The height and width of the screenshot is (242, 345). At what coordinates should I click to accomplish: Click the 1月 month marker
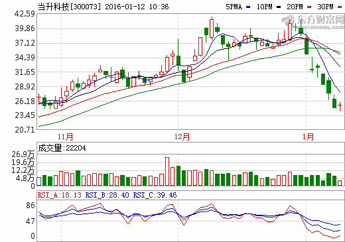pyautogui.click(x=308, y=137)
